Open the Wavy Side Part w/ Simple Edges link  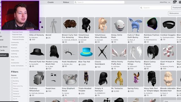pos(152,90)
